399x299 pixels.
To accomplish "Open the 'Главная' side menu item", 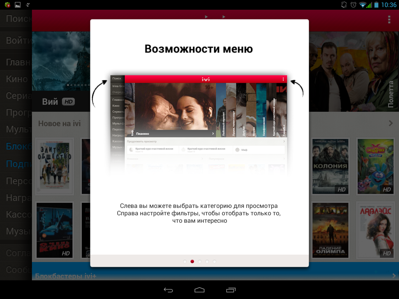I will coord(16,62).
